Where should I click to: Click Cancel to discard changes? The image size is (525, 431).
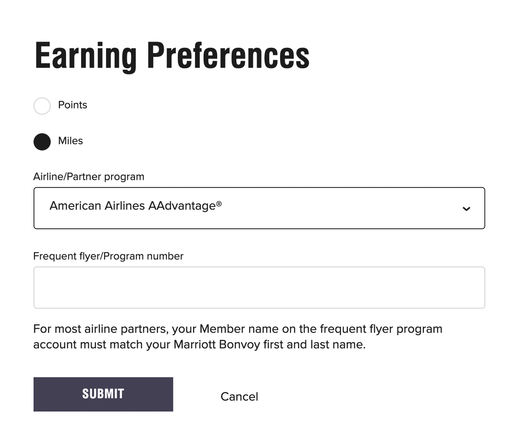(239, 397)
